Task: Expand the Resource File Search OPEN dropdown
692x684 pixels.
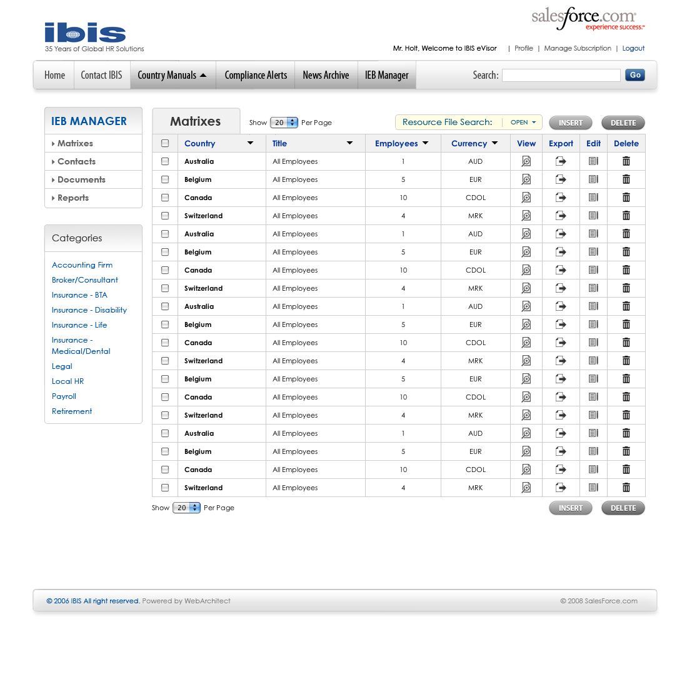Action: pos(523,123)
